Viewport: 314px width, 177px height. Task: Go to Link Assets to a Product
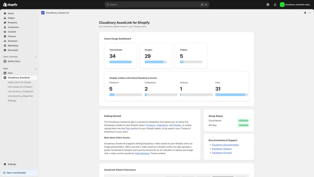pos(20,87)
